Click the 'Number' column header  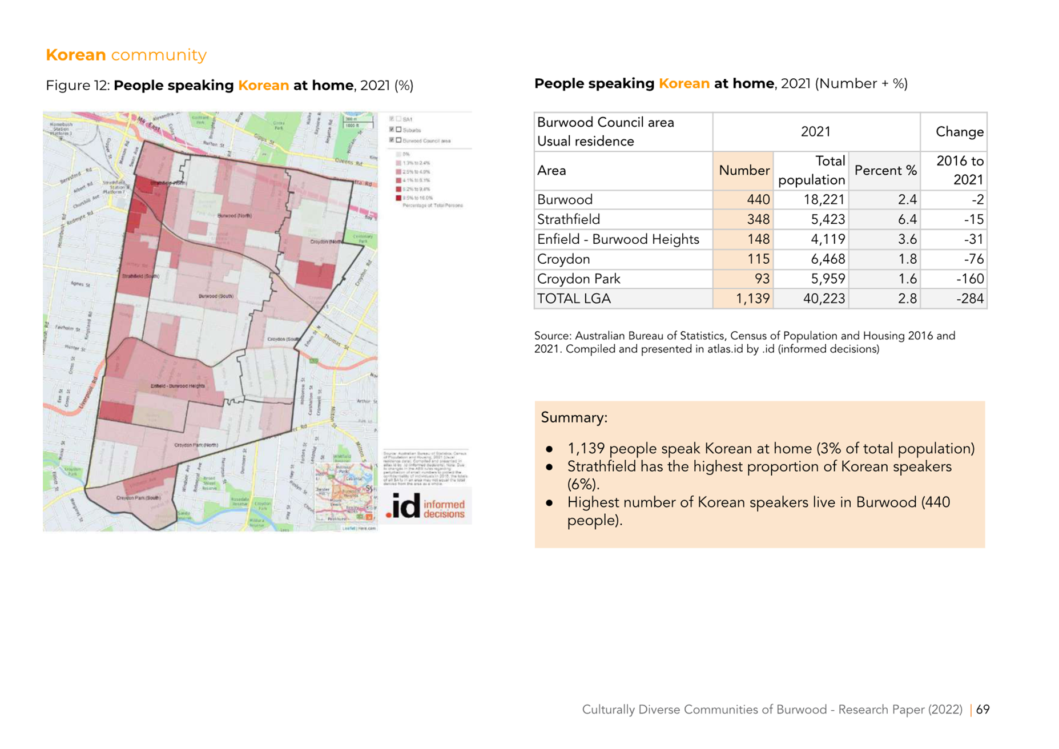(x=743, y=171)
